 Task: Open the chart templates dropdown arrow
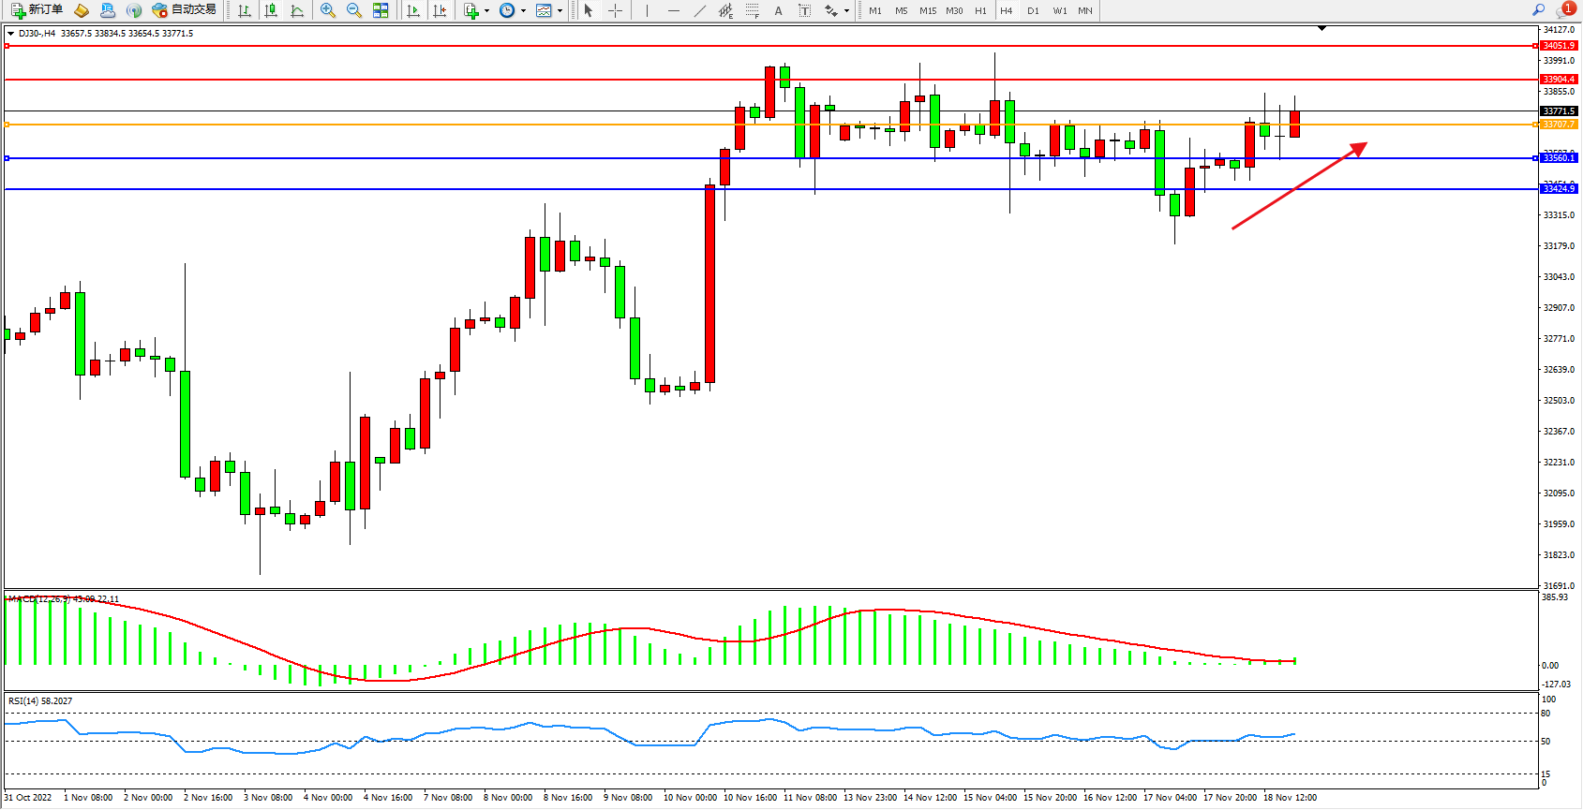[560, 11]
